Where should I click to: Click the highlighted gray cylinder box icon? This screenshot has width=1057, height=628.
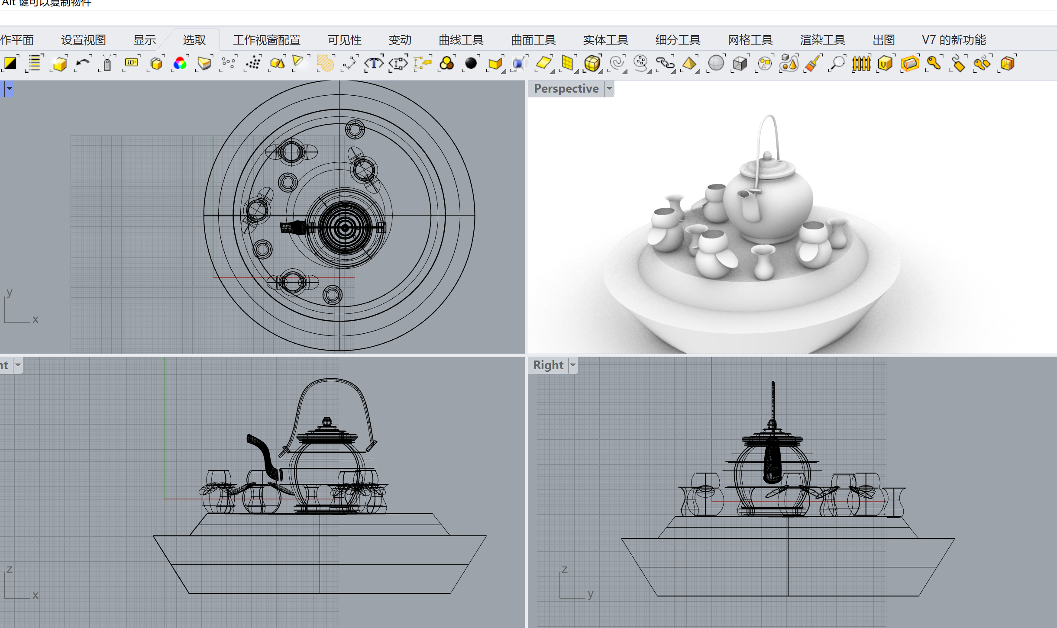pos(910,64)
